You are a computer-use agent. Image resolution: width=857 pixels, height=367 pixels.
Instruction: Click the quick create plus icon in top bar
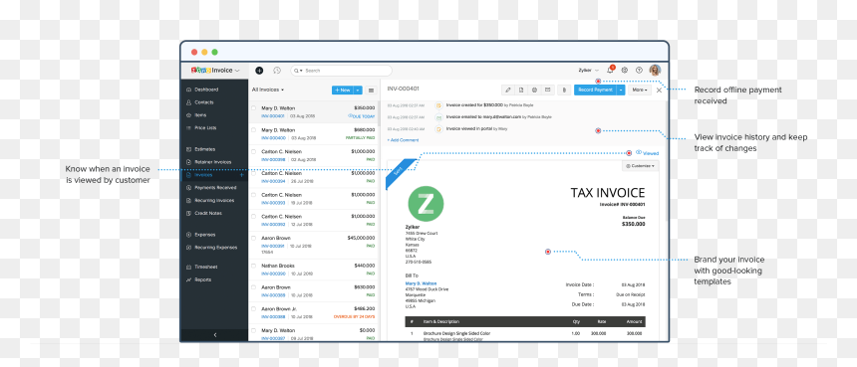tap(259, 71)
